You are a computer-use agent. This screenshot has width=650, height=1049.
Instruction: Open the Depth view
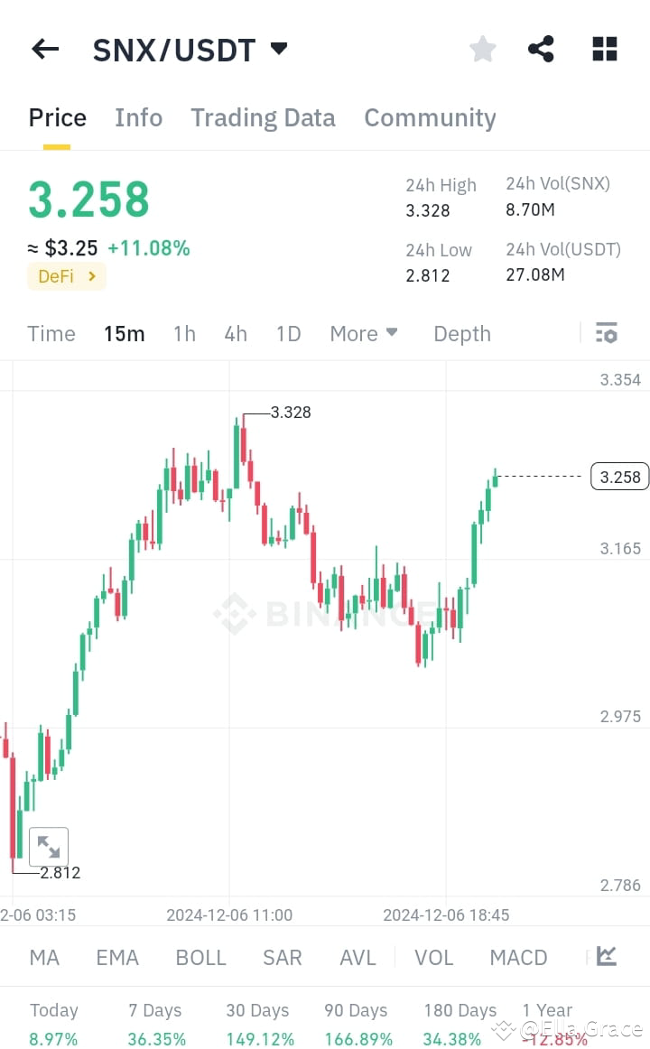click(x=461, y=333)
